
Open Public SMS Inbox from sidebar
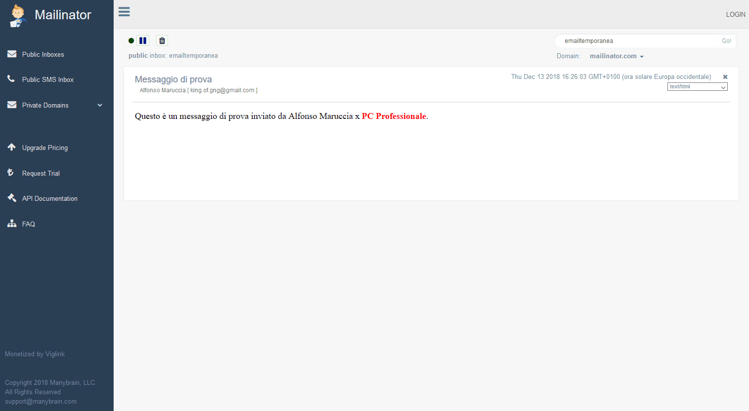(x=47, y=79)
